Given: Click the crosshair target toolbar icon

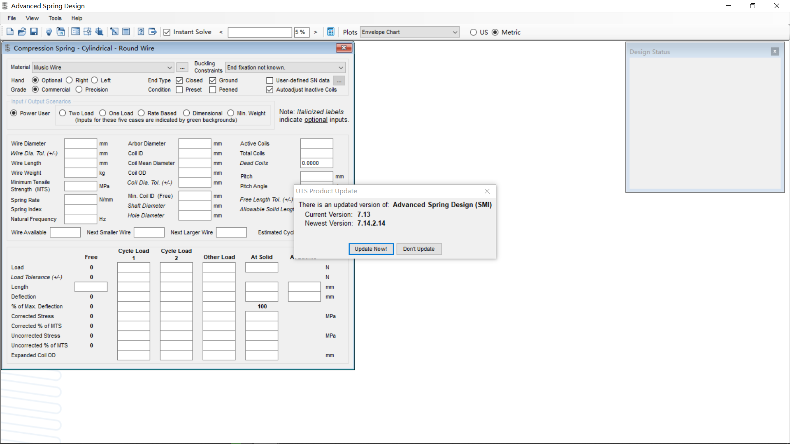Looking at the screenshot, I should point(87,32).
